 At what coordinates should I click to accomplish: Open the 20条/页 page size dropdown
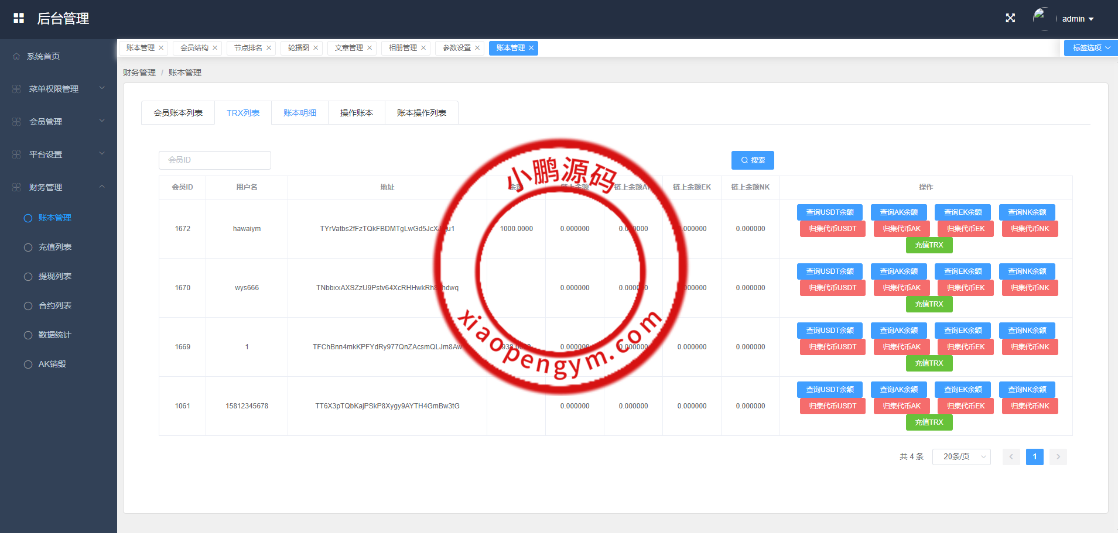pos(961,456)
